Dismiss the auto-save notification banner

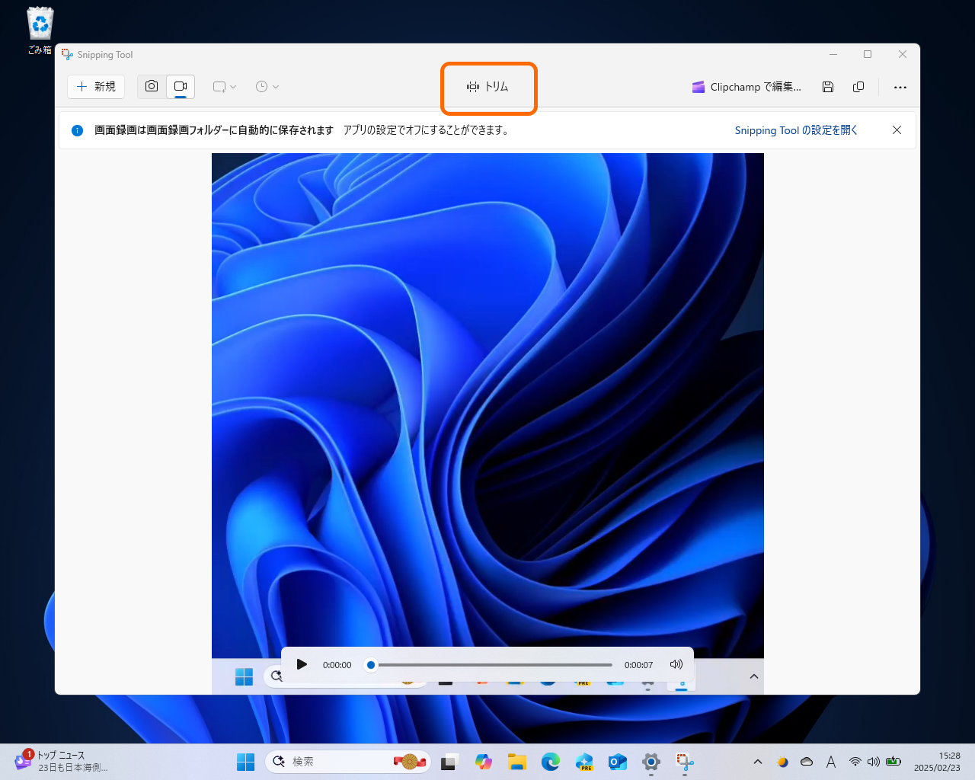click(897, 129)
